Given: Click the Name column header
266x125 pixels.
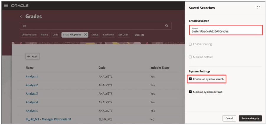Looking at the screenshot, I should 30,68.
